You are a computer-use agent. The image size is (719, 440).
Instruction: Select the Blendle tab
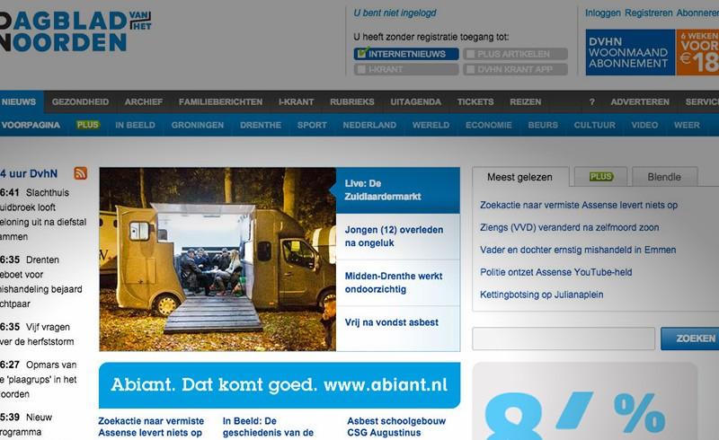[664, 177]
